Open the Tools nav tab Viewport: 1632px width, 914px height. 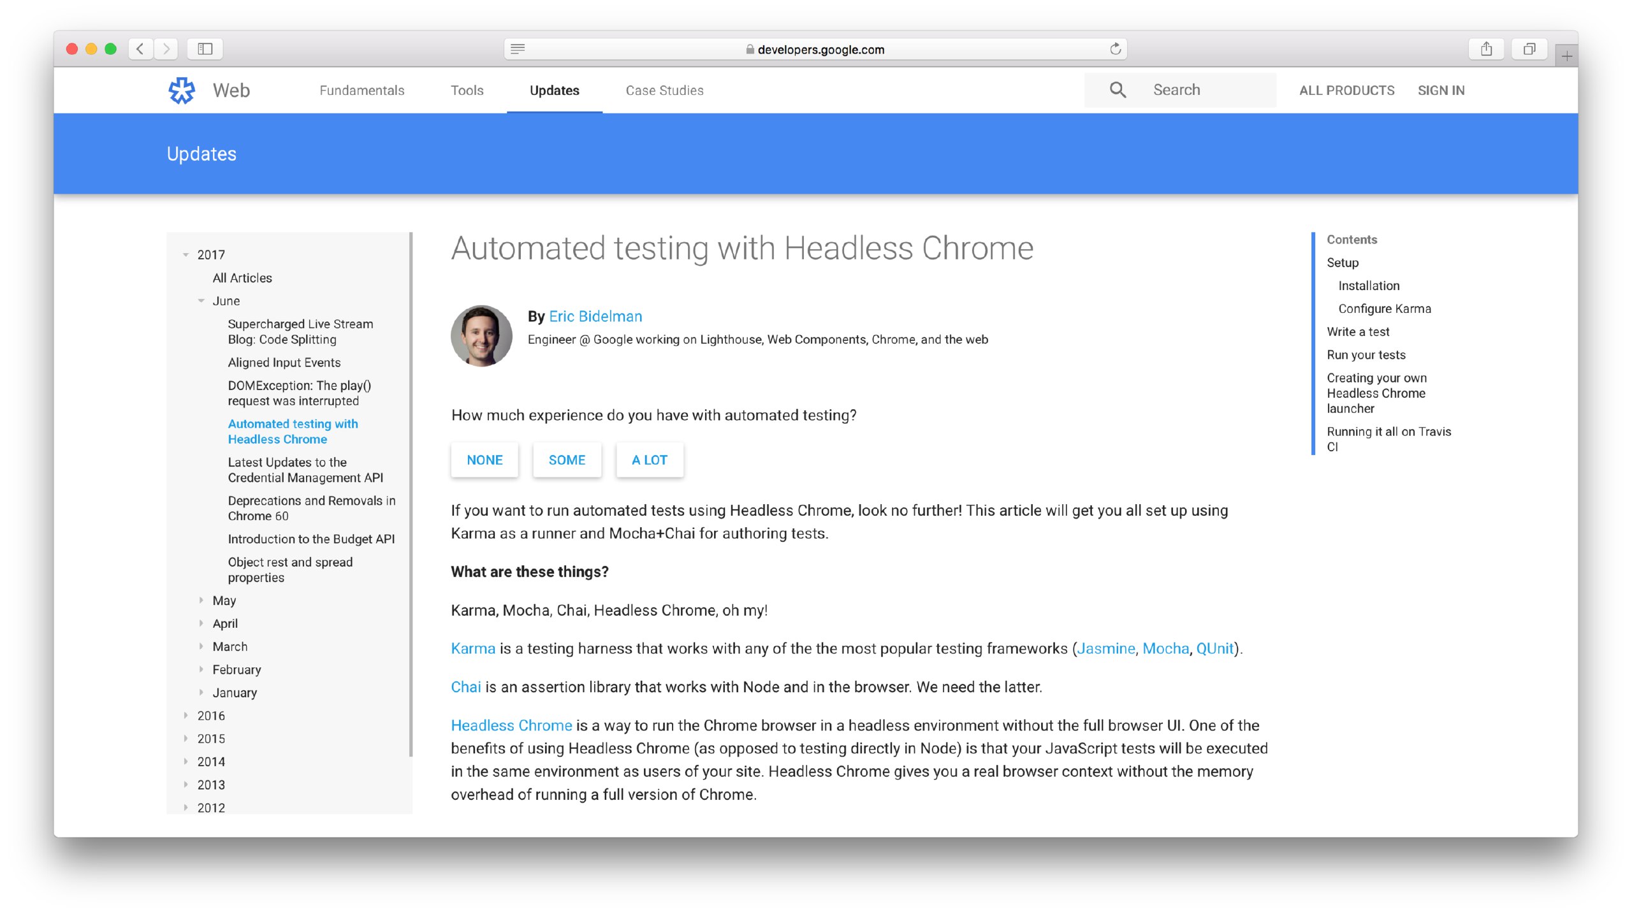click(x=467, y=91)
